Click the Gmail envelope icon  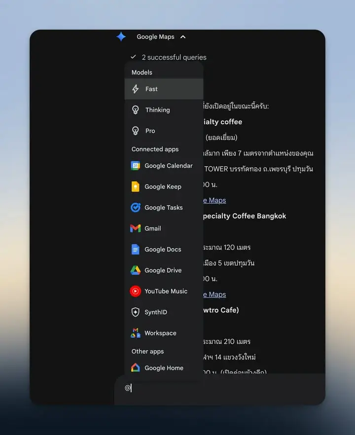coord(135,228)
